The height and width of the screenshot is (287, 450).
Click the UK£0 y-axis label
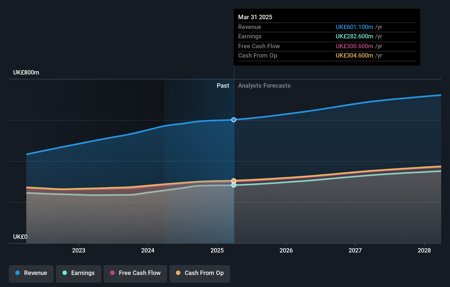point(20,237)
